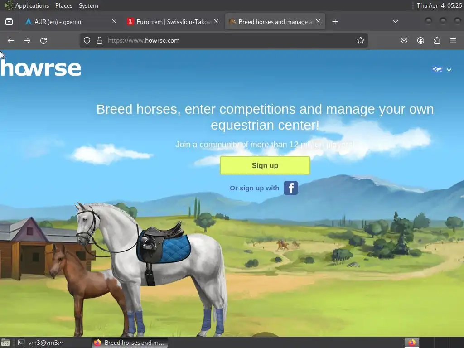Open the extensions puzzle icon
The height and width of the screenshot is (348, 464).
[x=437, y=40]
